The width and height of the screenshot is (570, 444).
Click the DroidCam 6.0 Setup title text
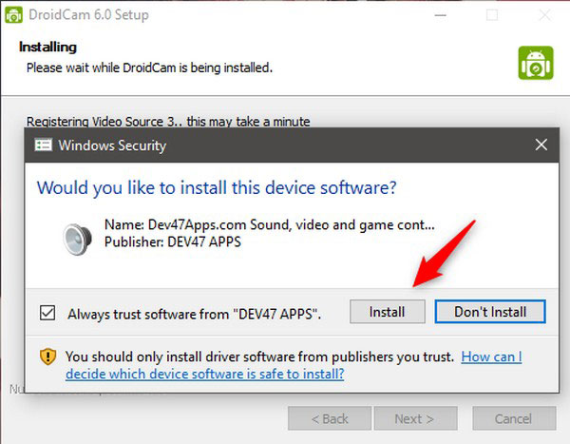(x=88, y=15)
